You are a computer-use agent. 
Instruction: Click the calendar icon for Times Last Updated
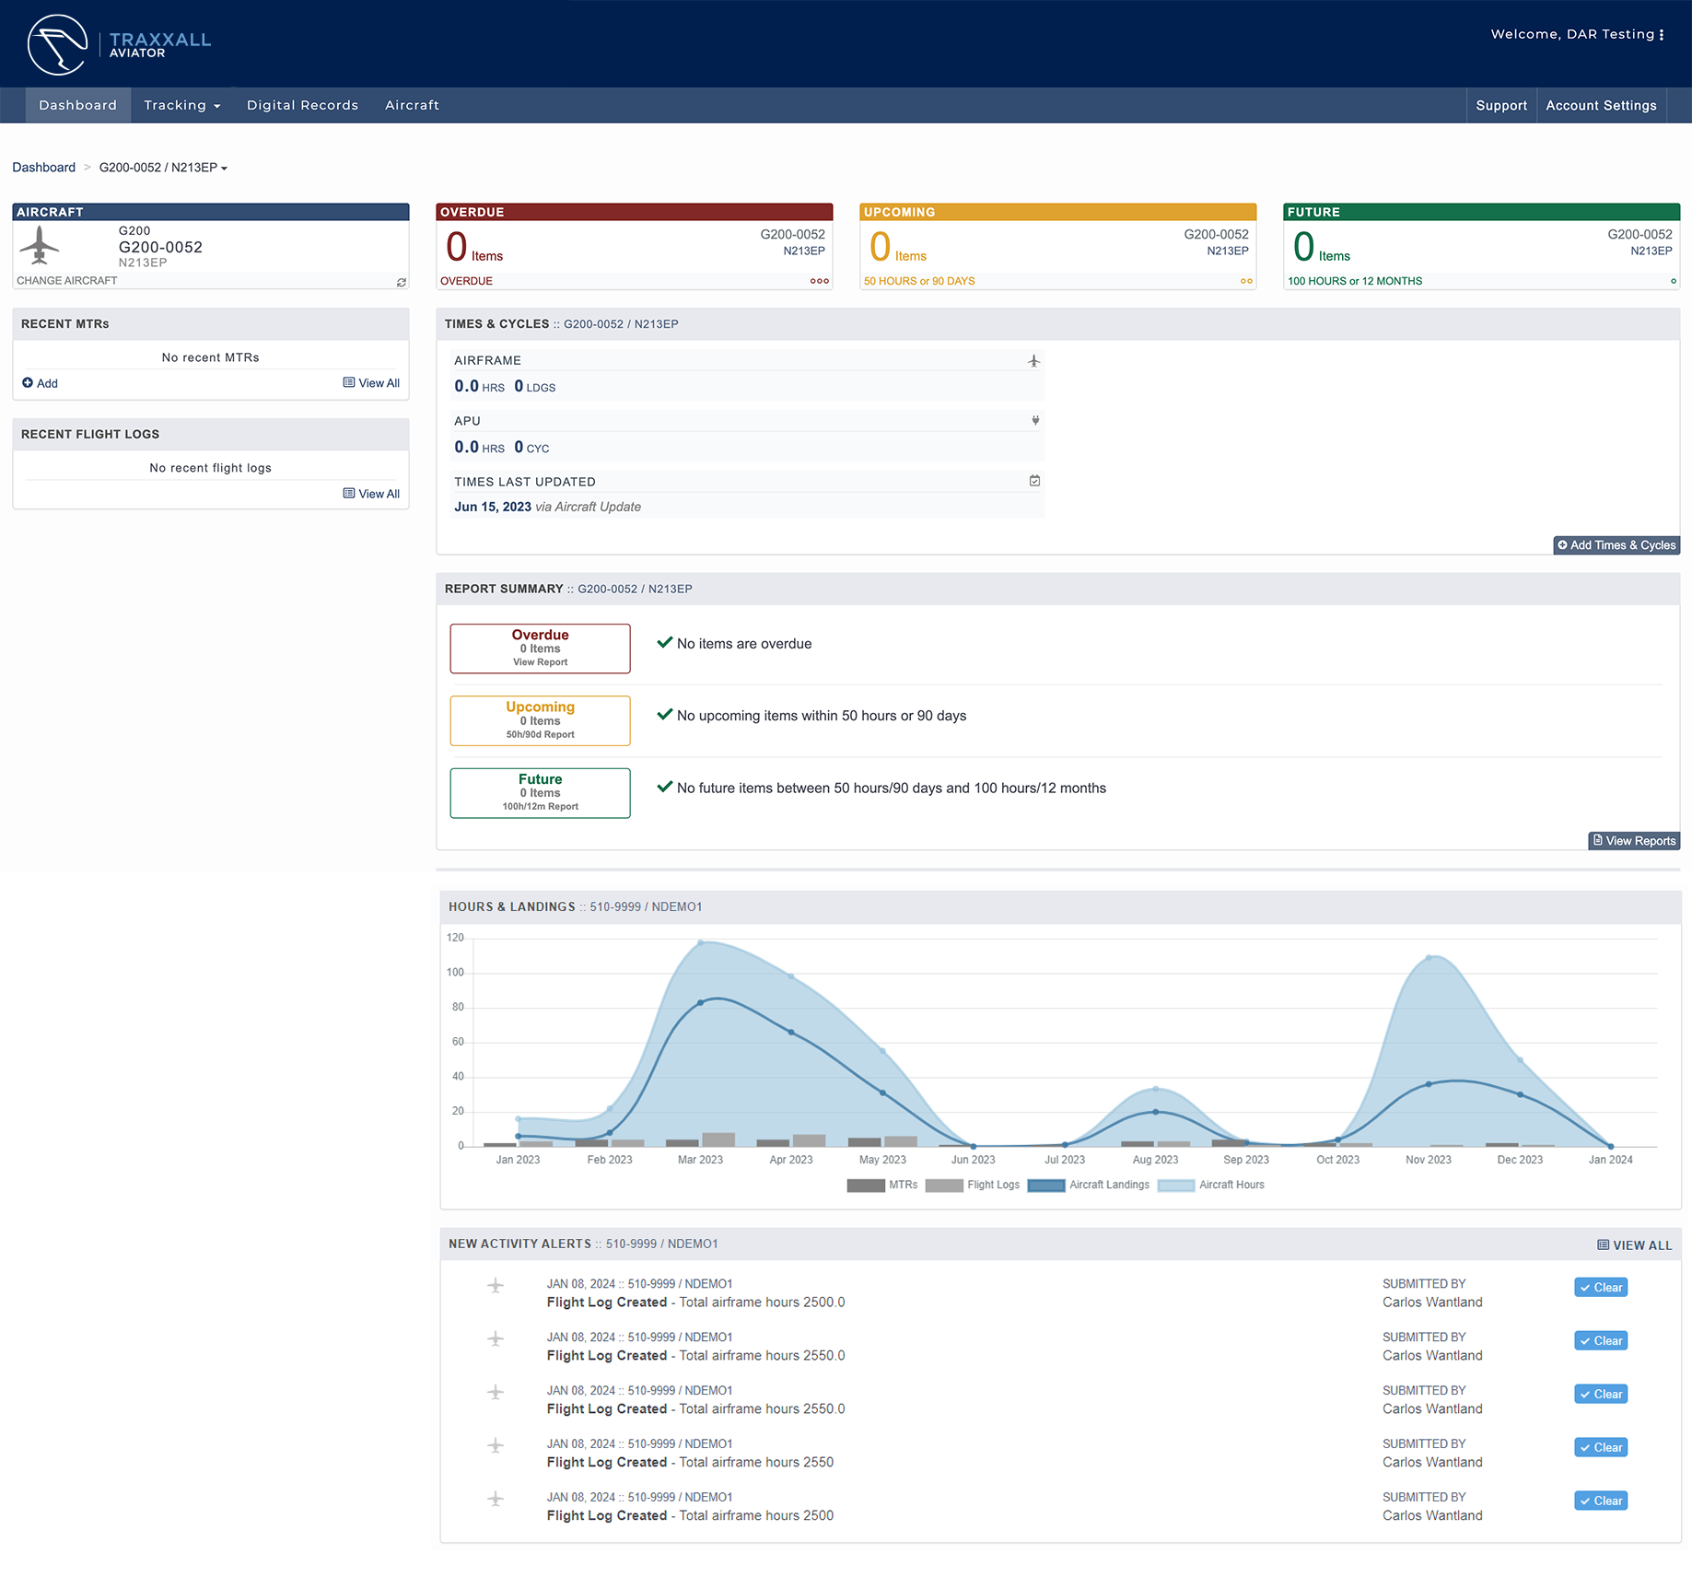[1034, 481]
